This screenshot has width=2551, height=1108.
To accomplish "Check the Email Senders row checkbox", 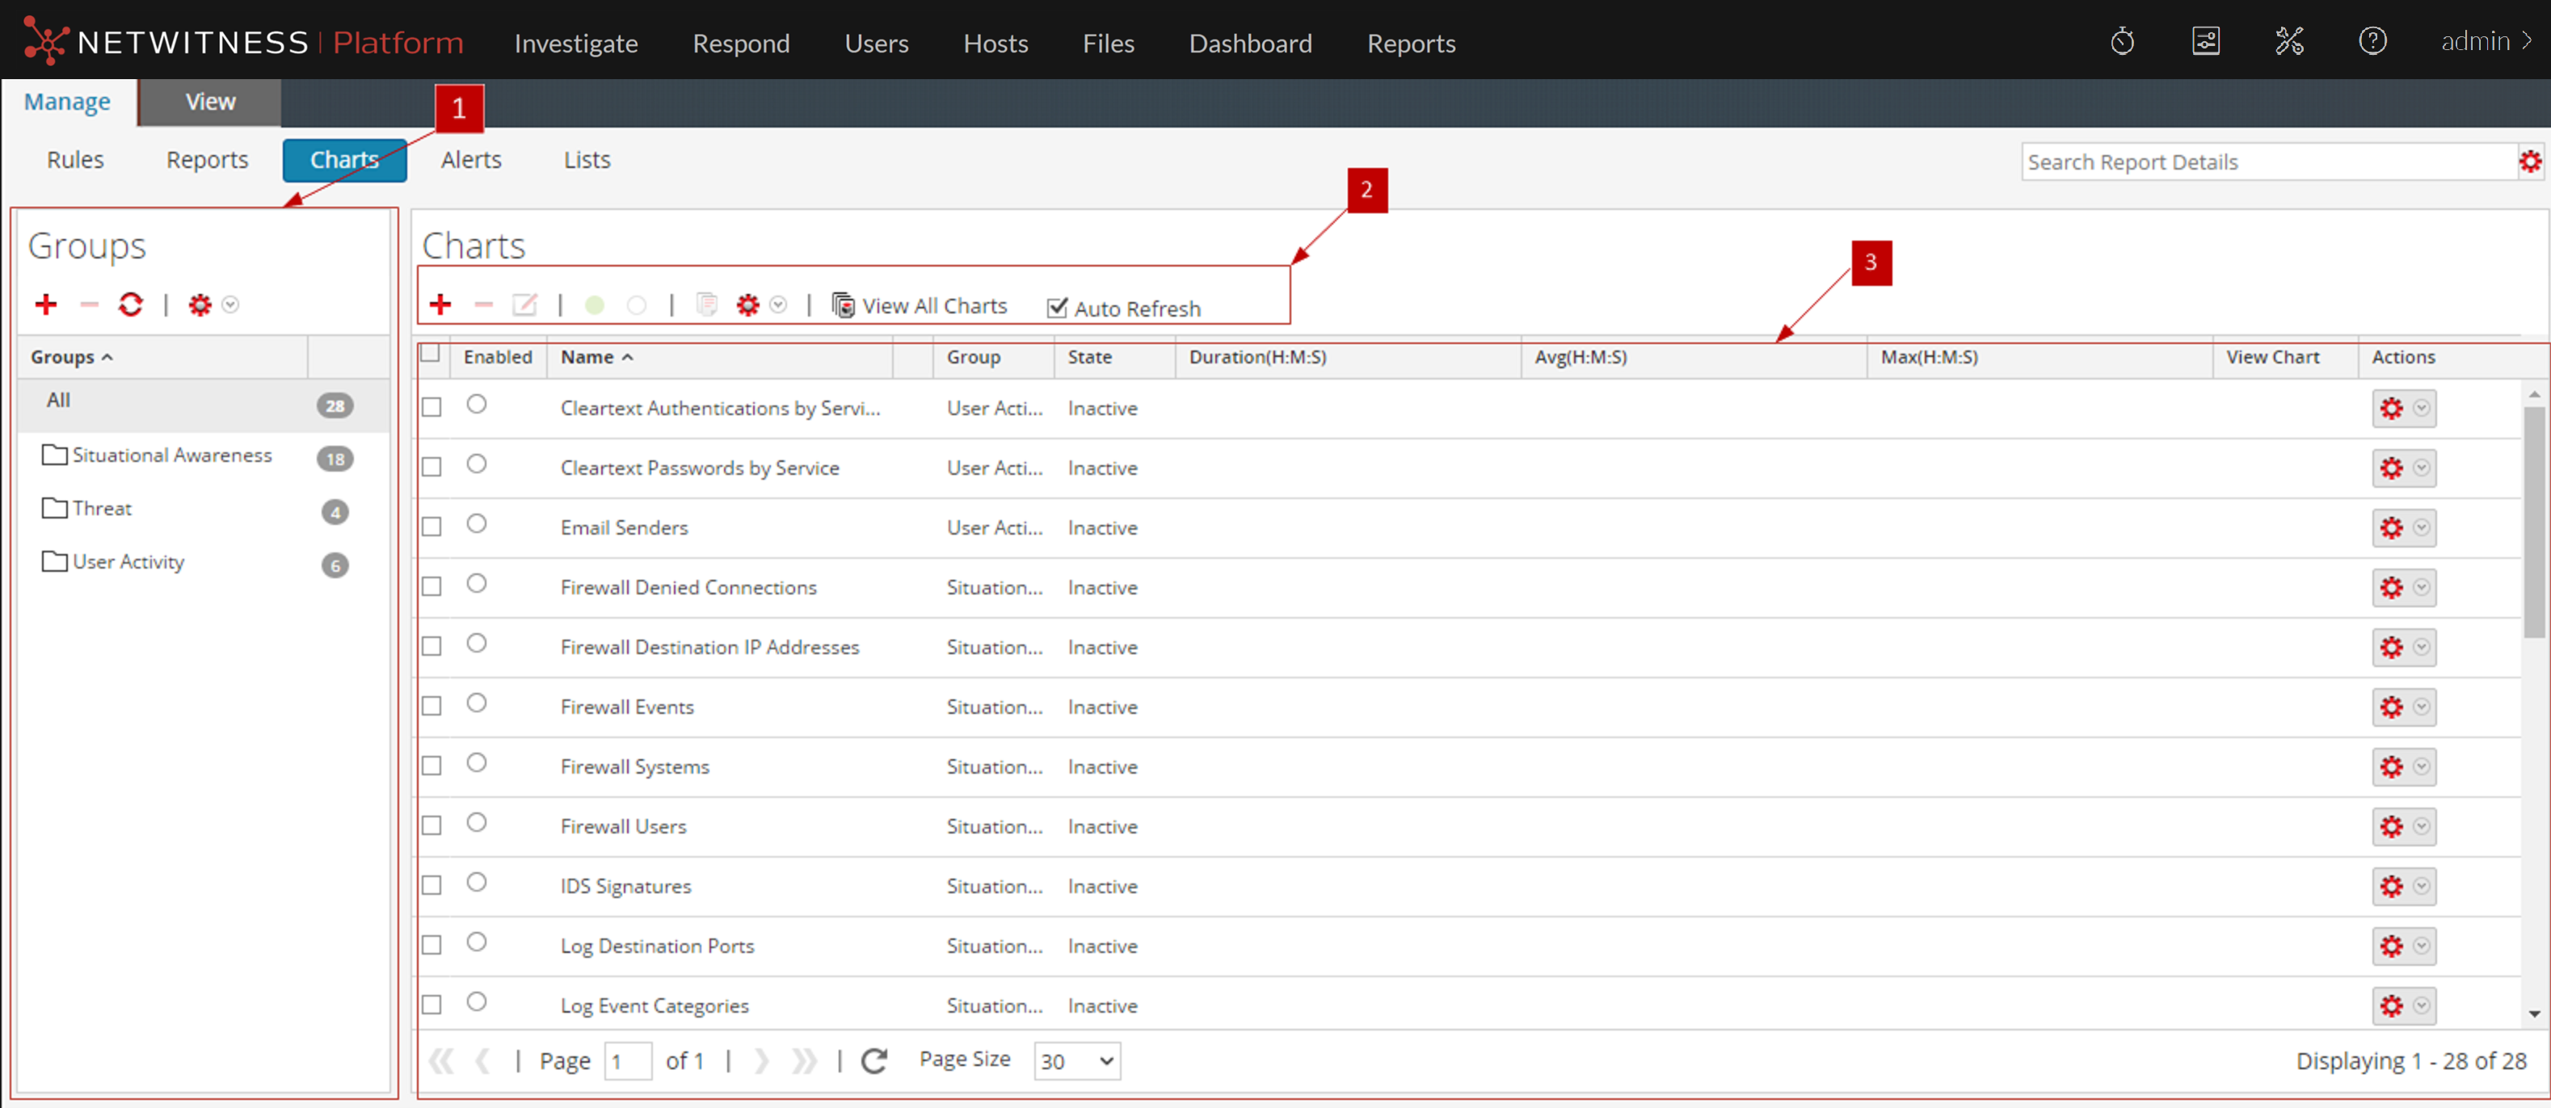I will coord(431,527).
